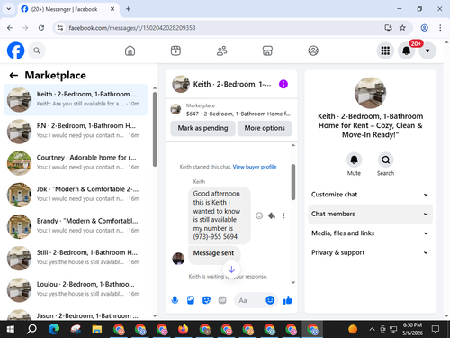Open the Facebook search magnifier
The image size is (450, 338).
37,50
